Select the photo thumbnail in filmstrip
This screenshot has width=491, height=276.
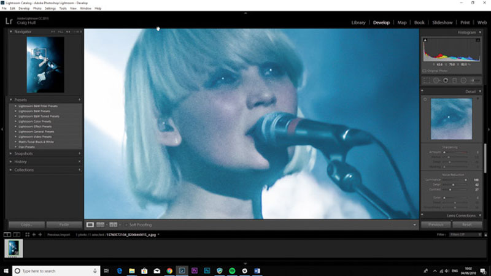click(x=14, y=248)
